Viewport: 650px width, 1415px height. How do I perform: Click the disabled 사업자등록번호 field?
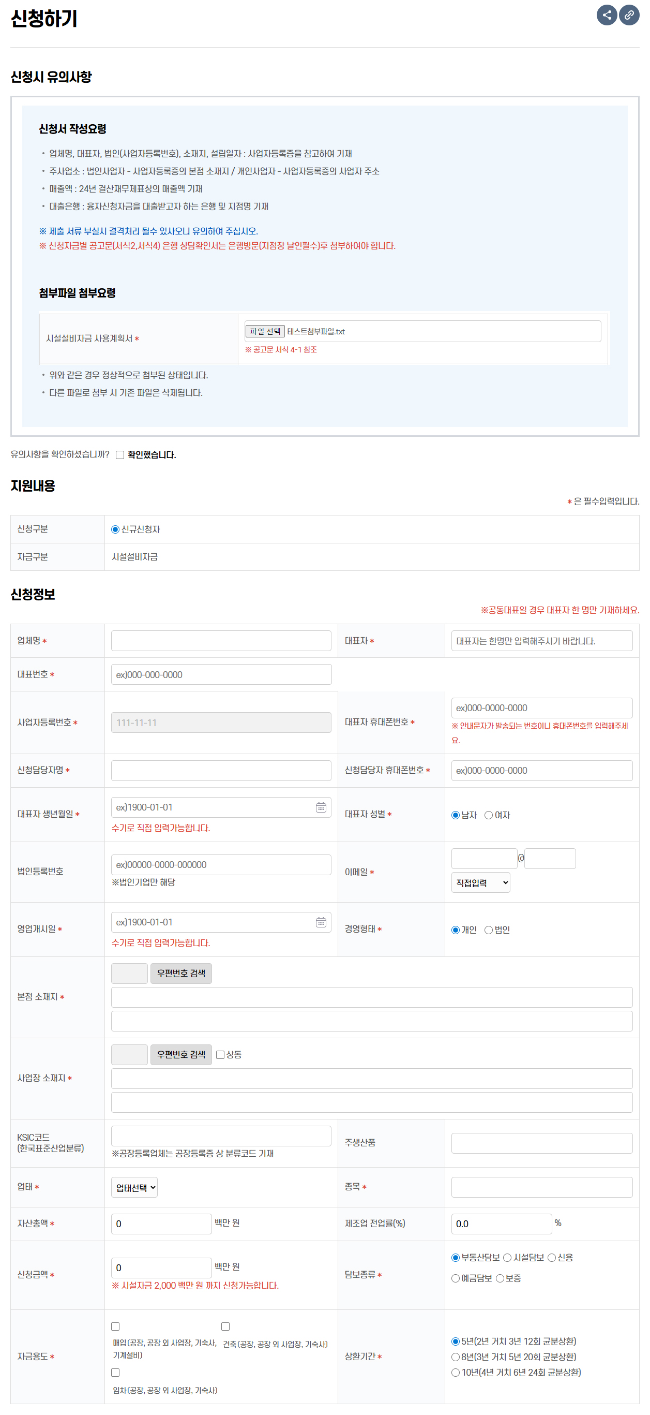221,723
